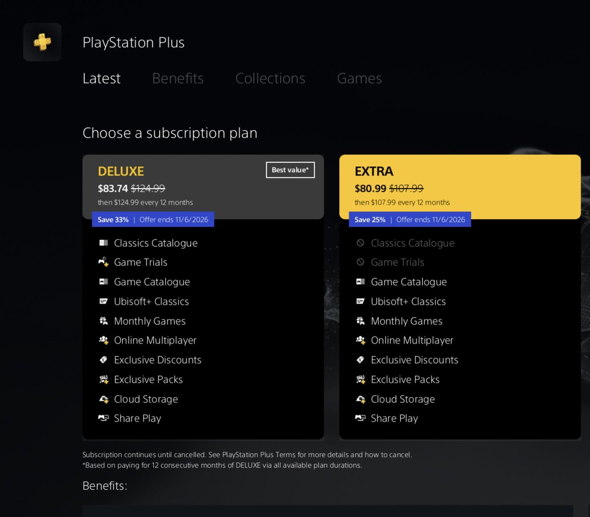This screenshot has width=590, height=517.
Task: Click EXTRA 'Classics Catalogue' greyed text
Action: pyautogui.click(x=413, y=243)
